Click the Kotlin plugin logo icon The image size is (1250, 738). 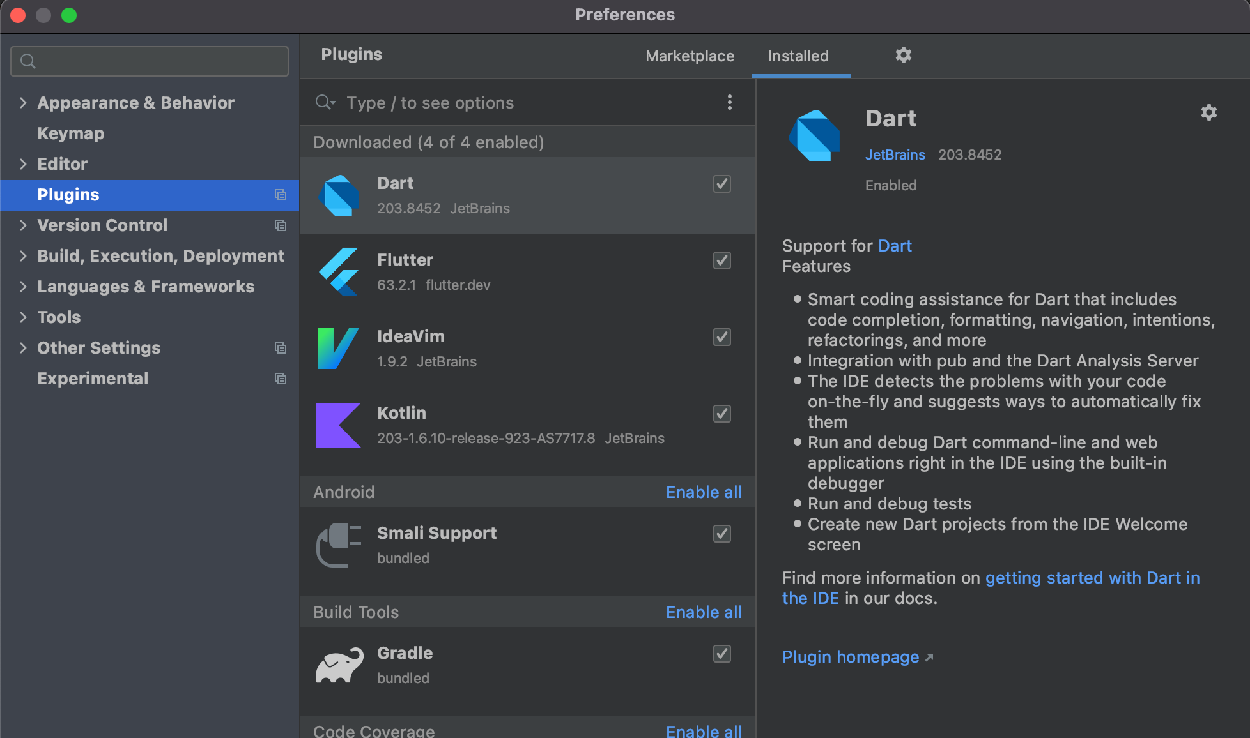338,425
